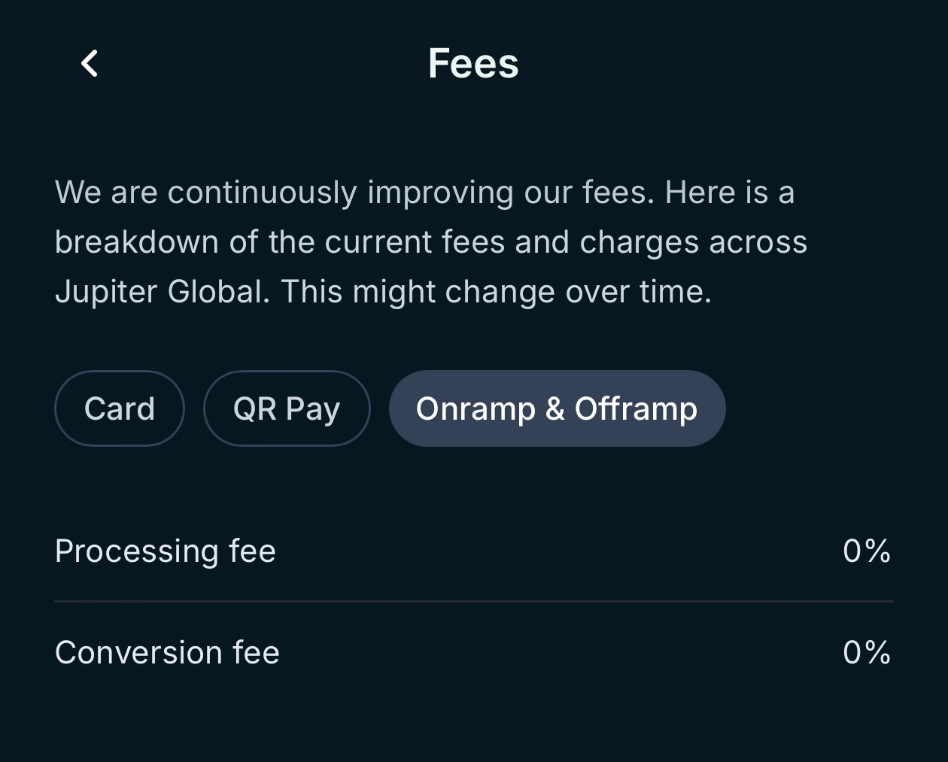Select the back icon beside the Fees title

click(90, 63)
